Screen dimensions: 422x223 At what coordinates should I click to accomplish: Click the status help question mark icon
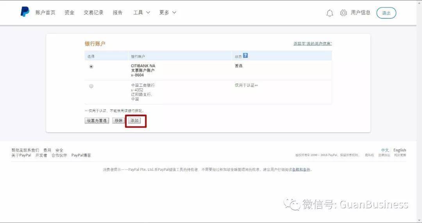click(245, 56)
